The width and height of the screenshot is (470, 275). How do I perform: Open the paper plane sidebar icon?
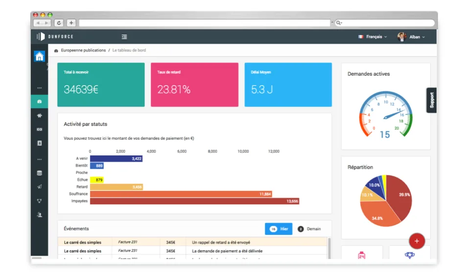click(x=39, y=187)
